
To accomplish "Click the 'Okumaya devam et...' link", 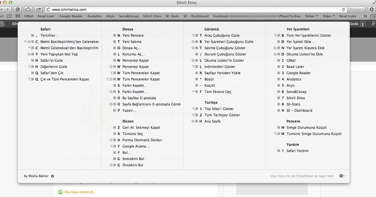I will (80, 192).
